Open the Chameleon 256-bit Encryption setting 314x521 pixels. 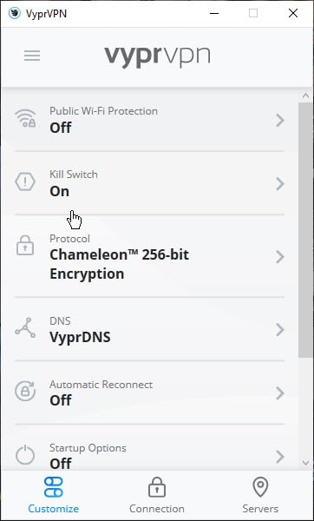pos(149,256)
